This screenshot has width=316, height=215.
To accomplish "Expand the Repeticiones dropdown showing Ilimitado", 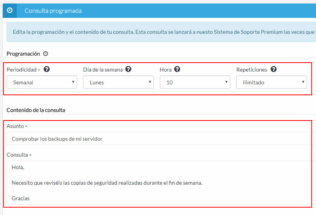I will point(271,82).
